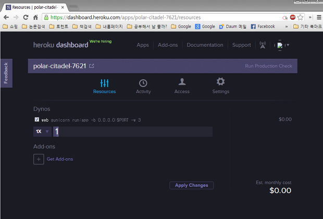Viewport: 323px width, 219px height.
Task: Click the browser forward arrow
Action: [16, 17]
